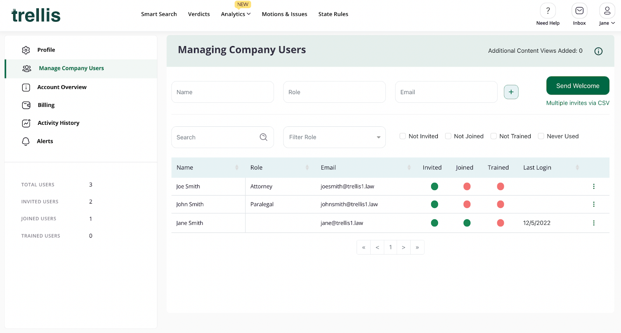
Task: Click the NEW badge above Analytics
Action: tap(243, 4)
